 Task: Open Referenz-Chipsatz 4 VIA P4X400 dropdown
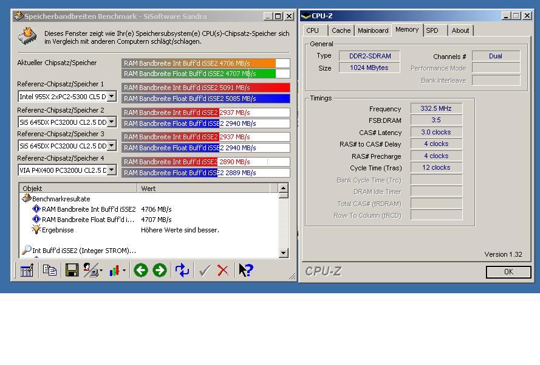coord(112,170)
